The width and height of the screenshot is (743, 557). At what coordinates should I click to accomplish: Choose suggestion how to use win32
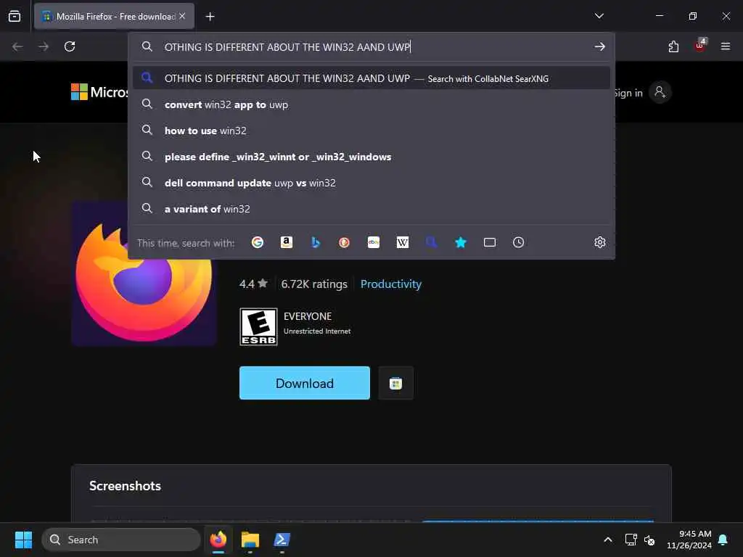click(371, 131)
